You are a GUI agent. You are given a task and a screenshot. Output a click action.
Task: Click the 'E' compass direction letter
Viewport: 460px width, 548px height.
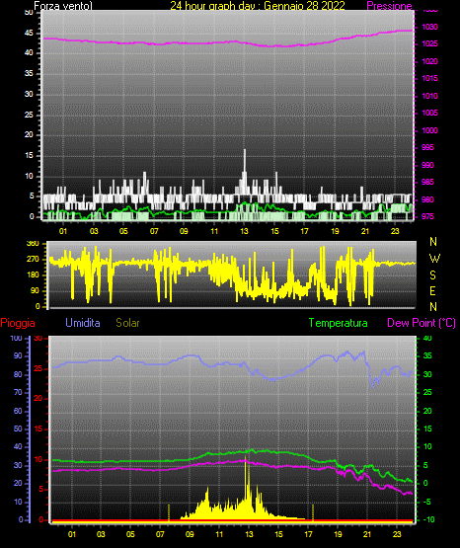432,290
